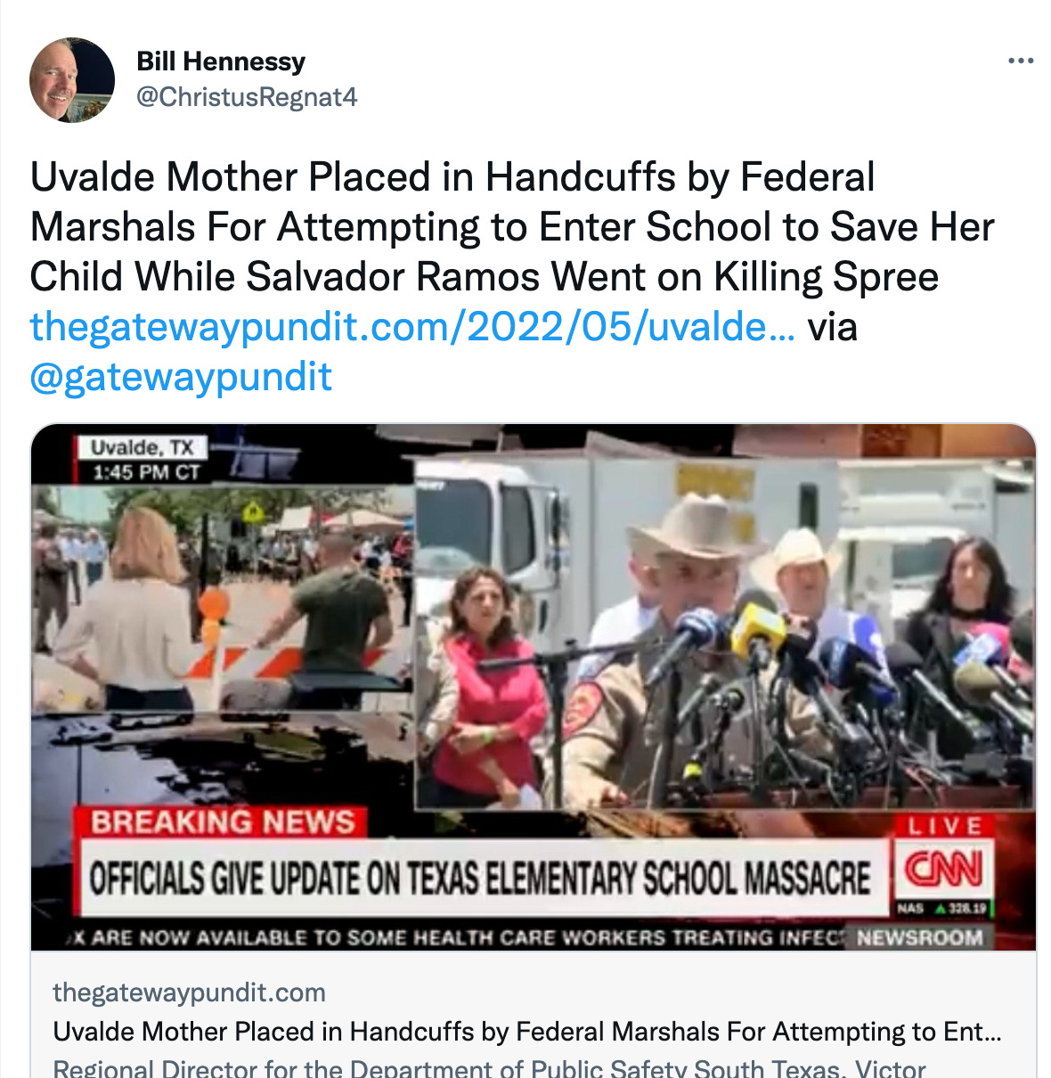
Task: Click the tweet headline text body
Action: coord(512,227)
